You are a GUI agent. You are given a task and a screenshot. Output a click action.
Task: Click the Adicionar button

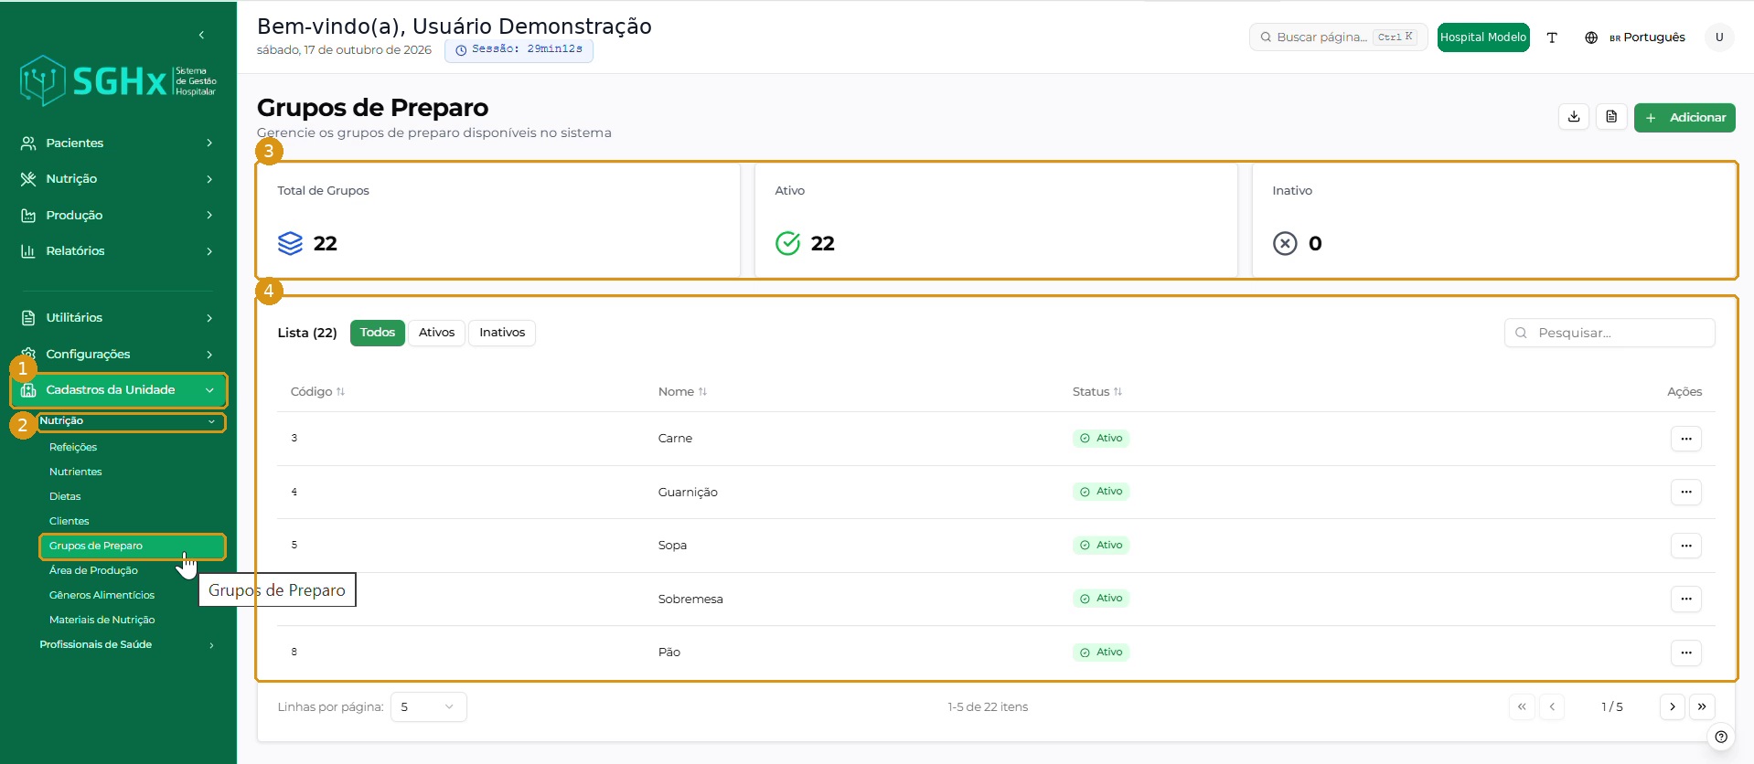coord(1684,117)
